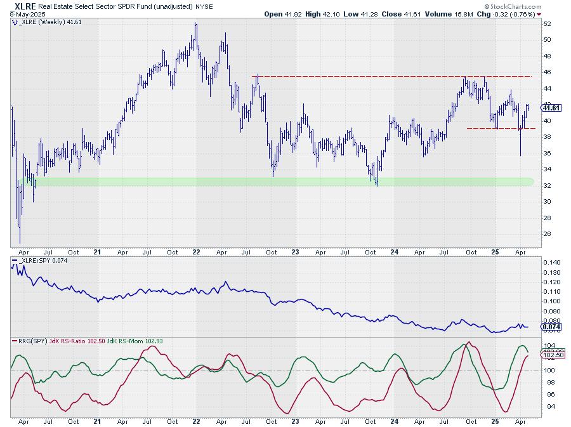The height and width of the screenshot is (427, 571).
Task: Click the blue line legend marker for _XLRE:SPY
Action: tap(15, 260)
